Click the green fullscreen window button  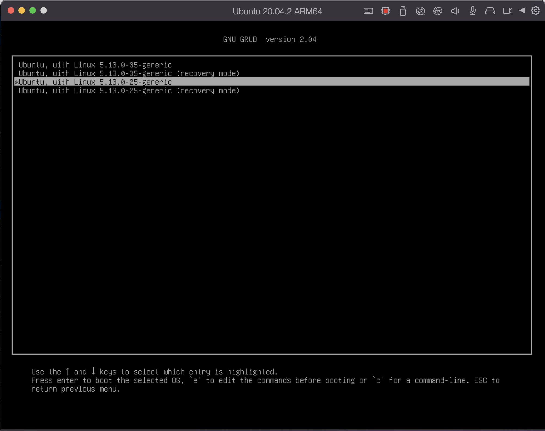point(33,10)
